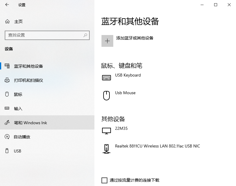236x186 pixels.
Task: Click the 22M35 monitor icon
Action: pyautogui.click(x=106, y=131)
